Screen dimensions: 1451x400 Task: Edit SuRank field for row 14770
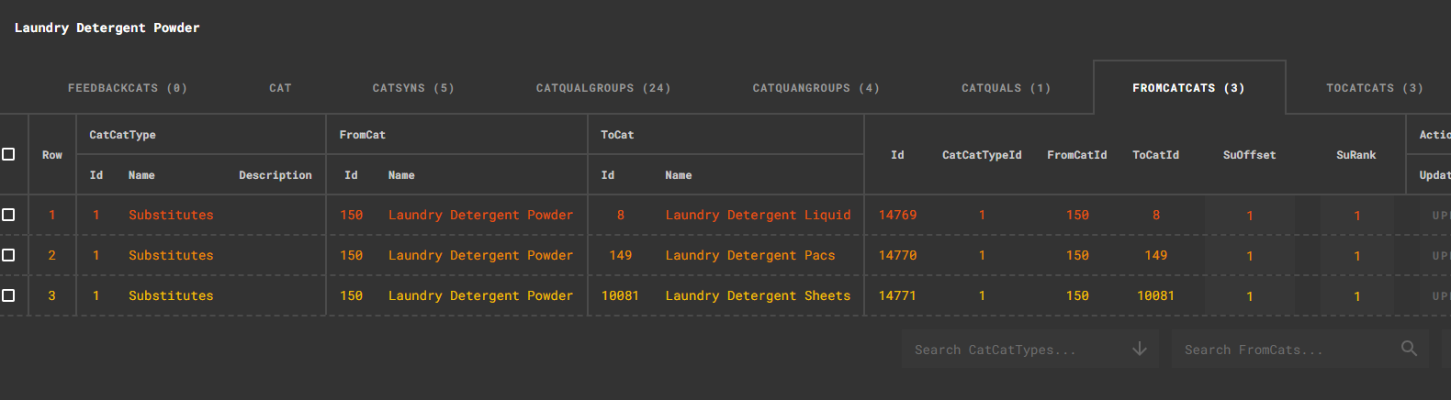pyautogui.click(x=1356, y=255)
